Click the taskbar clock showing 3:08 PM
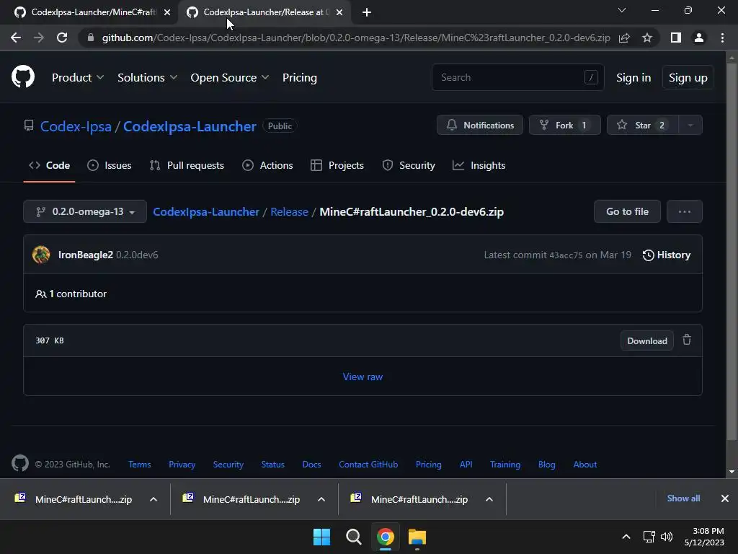 pos(704,537)
